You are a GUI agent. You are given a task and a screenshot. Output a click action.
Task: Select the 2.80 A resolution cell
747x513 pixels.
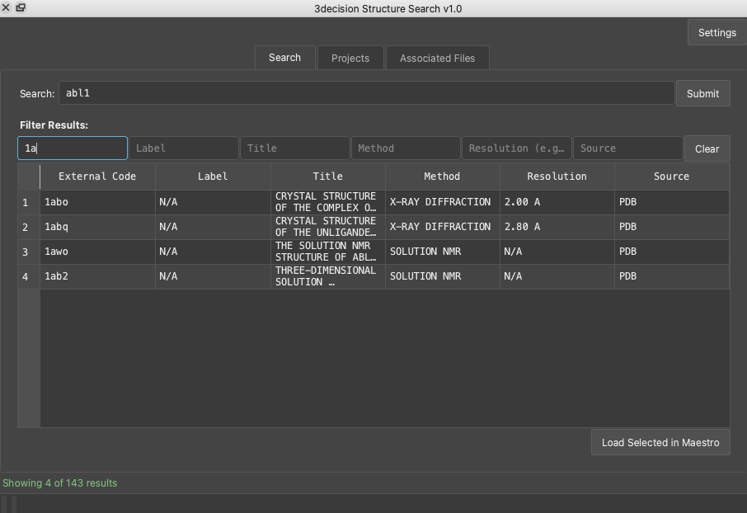[557, 227]
